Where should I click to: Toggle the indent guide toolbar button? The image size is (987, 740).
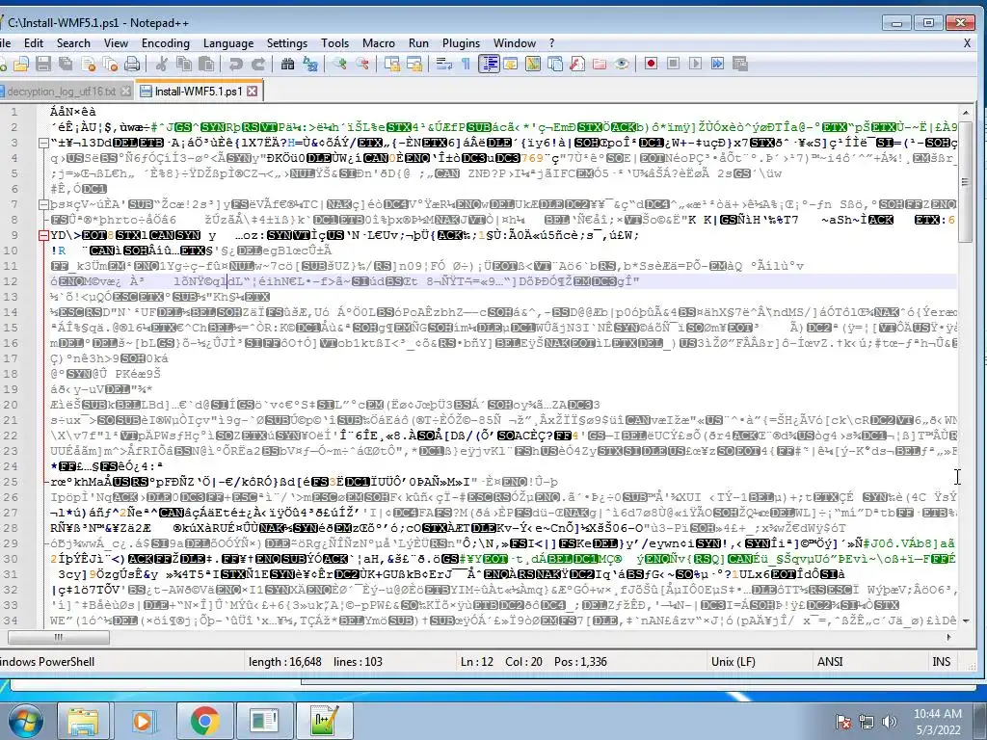click(x=489, y=64)
